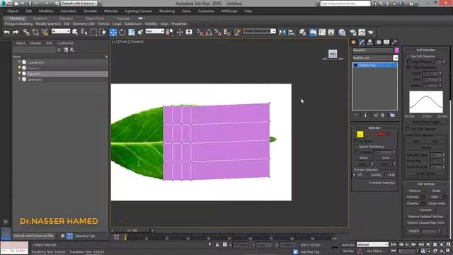Select the Multi preview selection radio
Image resolution: width=453 pixels, height=255 pixels.
click(x=385, y=175)
